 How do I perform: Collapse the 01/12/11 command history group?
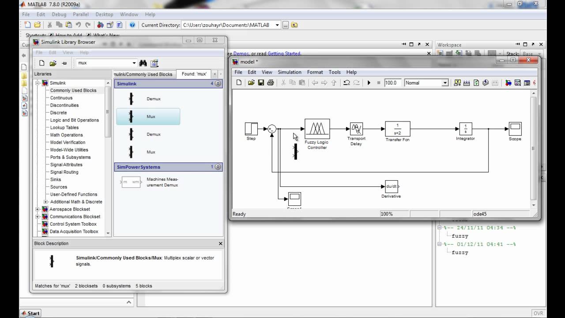pos(440,244)
